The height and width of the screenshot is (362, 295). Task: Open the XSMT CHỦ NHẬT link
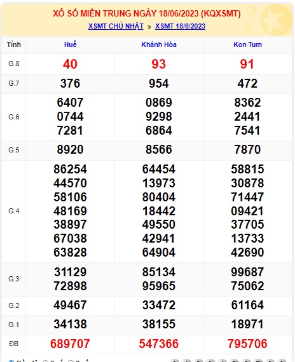tap(116, 26)
